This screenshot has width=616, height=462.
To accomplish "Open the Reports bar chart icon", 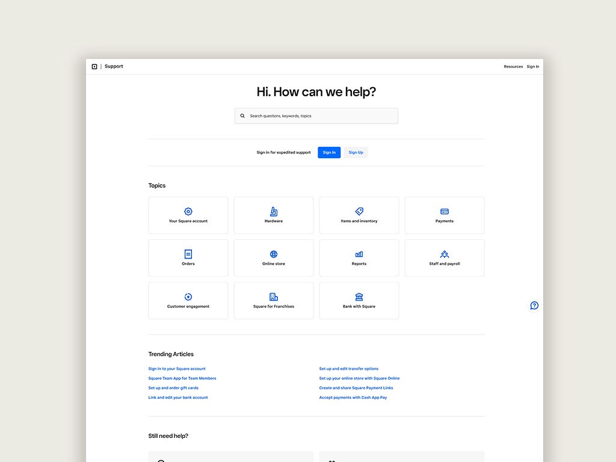I will coord(359,254).
